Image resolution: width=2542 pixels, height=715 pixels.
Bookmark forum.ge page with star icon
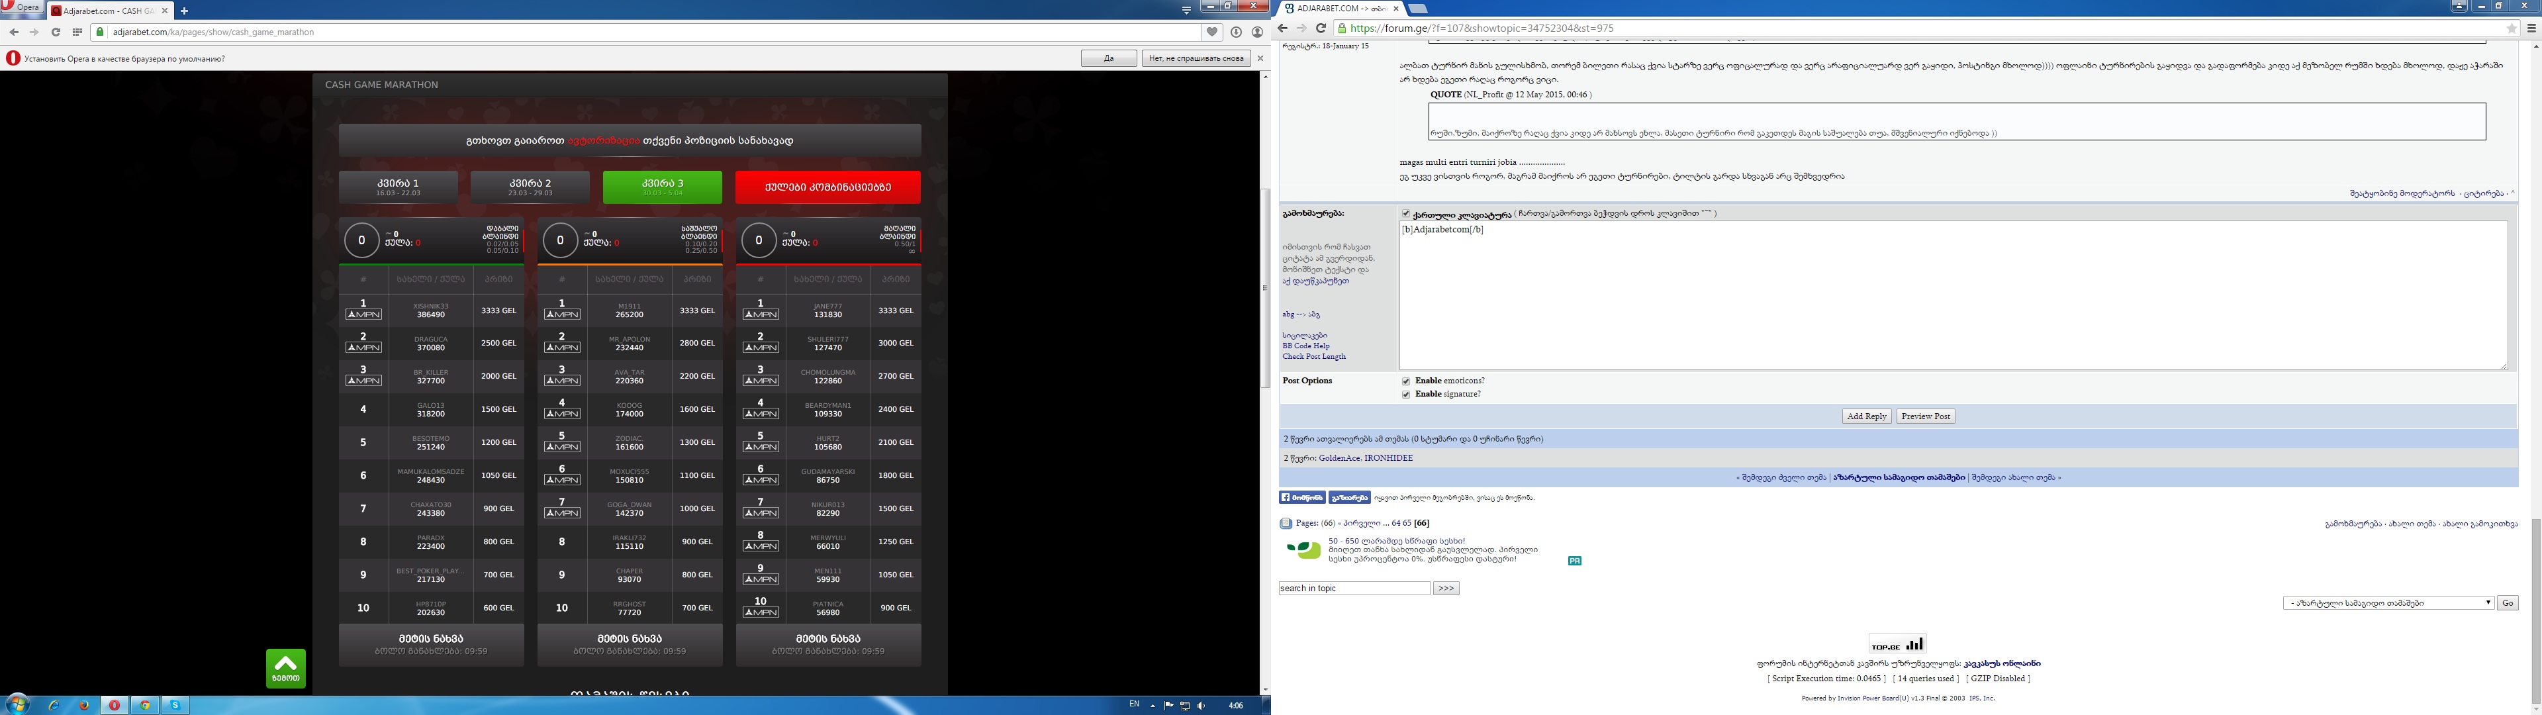coord(2512,28)
